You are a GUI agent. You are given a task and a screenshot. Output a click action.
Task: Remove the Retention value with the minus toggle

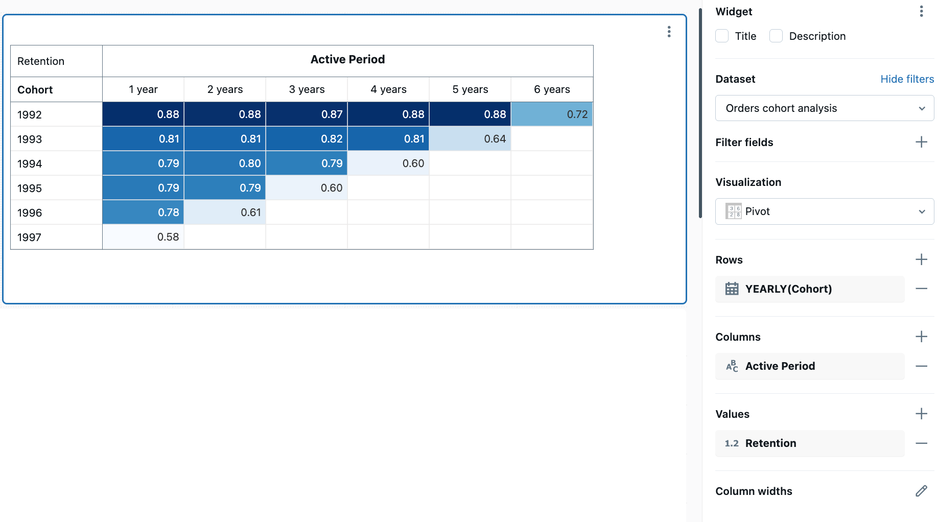[922, 443]
